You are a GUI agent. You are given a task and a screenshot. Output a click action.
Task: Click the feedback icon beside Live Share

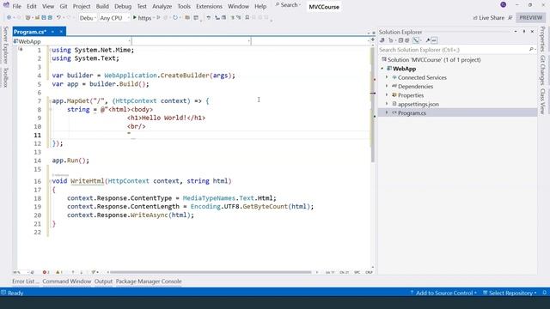tap(510, 17)
